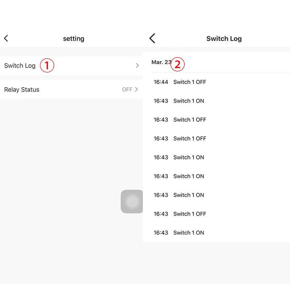Viewport: 290px width, 290px height.
Task: Open the Relay Status menu entry
Action: pyautogui.click(x=71, y=89)
